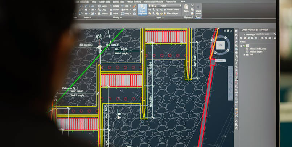This screenshot has width=292, height=147.
Task: Expand the Modify panel dropdown
Action: (x=117, y=17)
